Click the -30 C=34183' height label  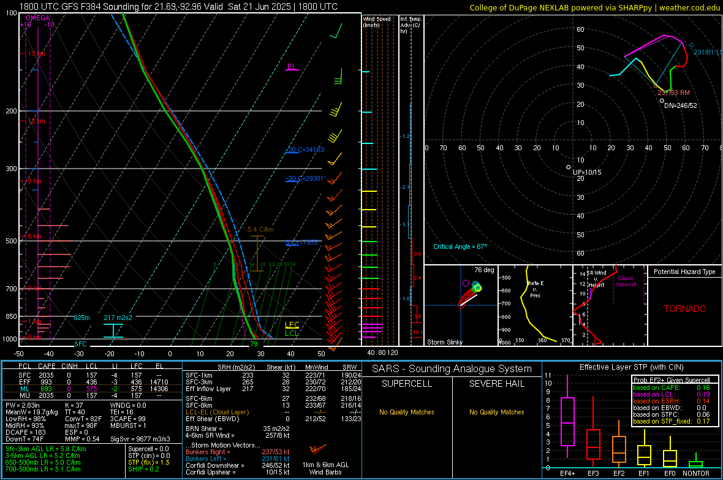[x=305, y=150]
